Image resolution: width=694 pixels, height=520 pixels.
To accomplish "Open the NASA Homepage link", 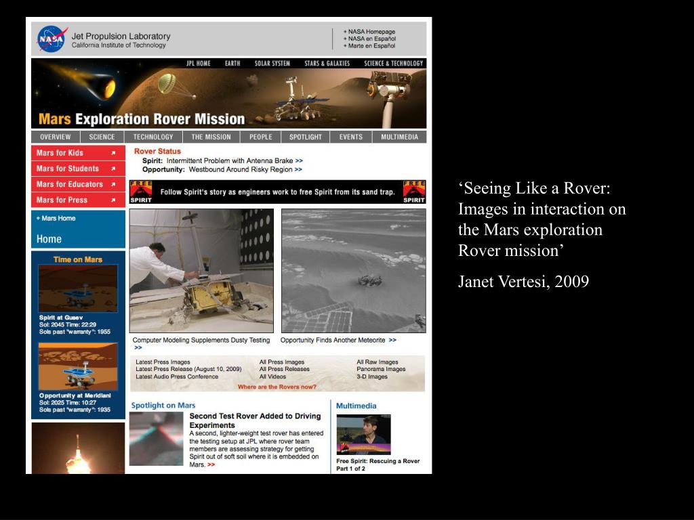I will click(369, 32).
